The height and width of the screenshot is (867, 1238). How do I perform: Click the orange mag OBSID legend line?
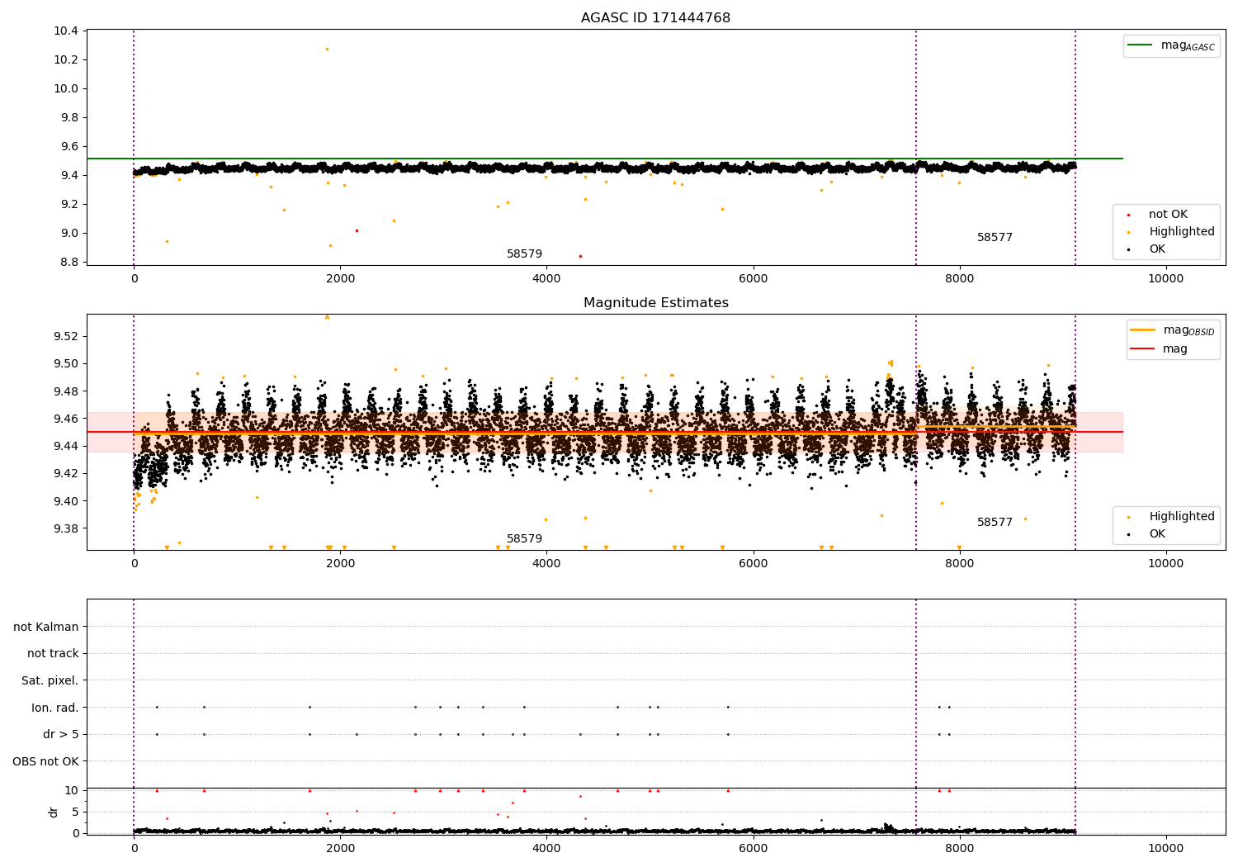coord(1143,330)
